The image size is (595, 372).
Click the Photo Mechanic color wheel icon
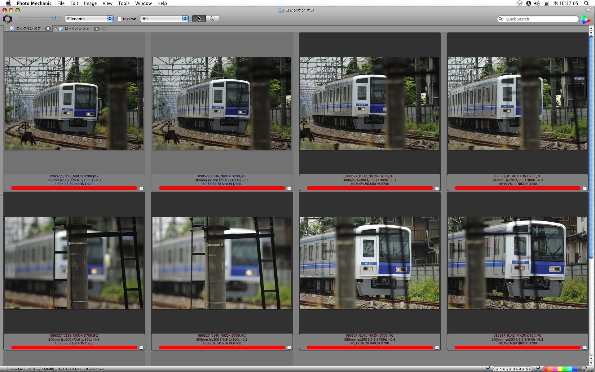7,19
